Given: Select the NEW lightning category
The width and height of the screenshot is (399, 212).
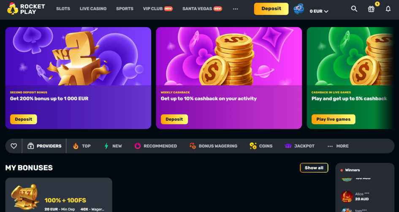Looking at the screenshot, I should [113, 146].
